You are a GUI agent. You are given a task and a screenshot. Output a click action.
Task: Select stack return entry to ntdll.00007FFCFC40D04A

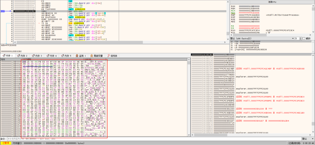270,112
